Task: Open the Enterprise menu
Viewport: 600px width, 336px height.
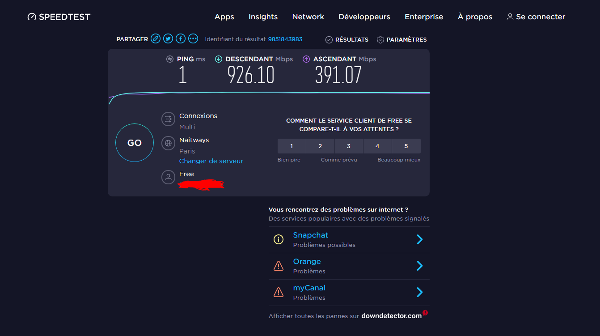Action: [x=424, y=17]
